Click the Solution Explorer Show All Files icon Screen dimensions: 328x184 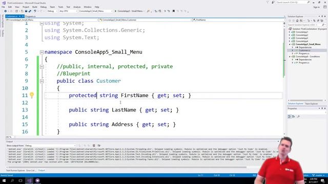[x=322, y=20]
